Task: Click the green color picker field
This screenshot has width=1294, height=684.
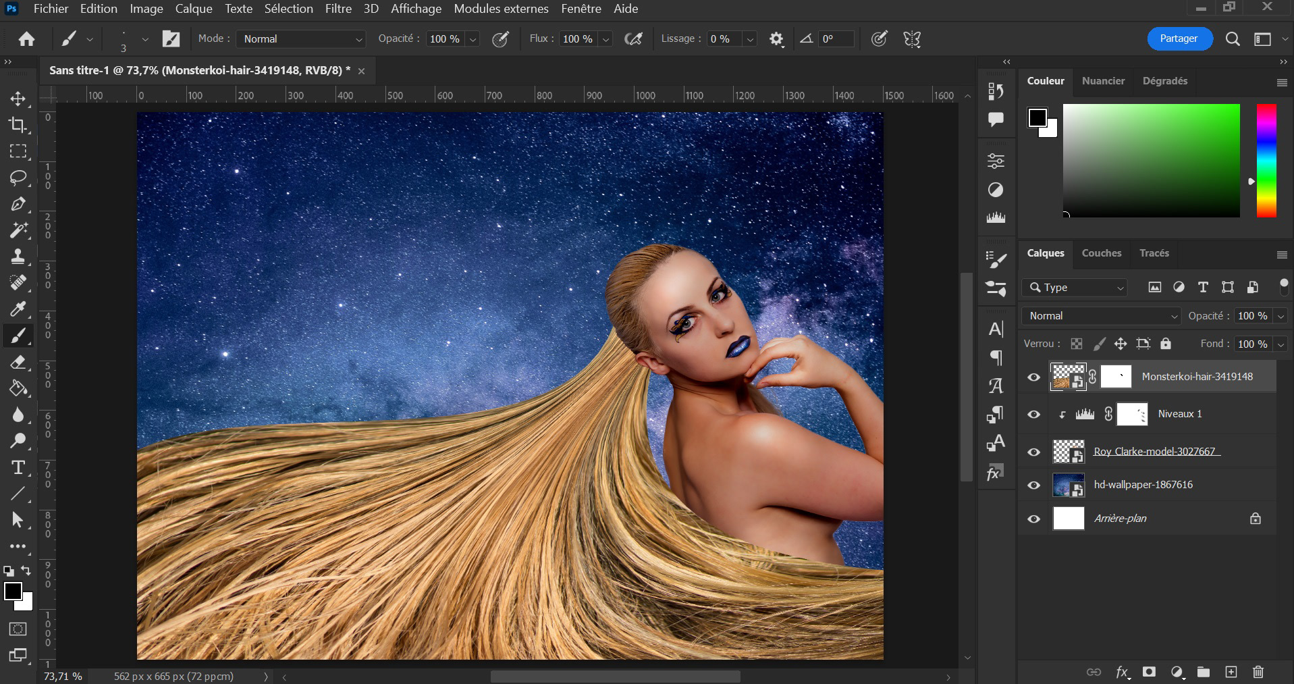Action: (1152, 161)
